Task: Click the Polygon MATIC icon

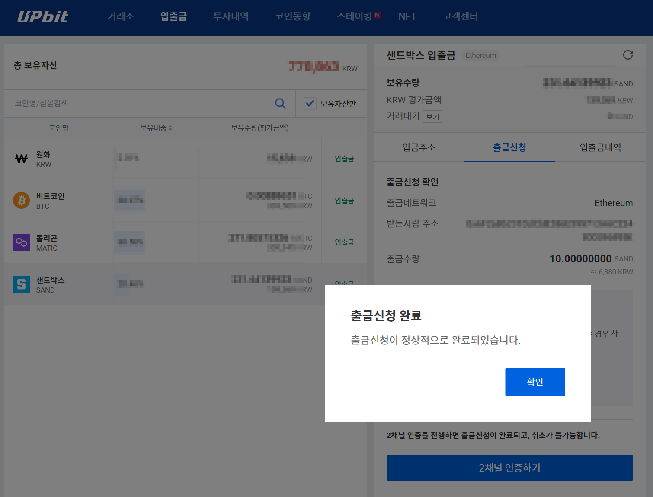Action: [x=21, y=242]
